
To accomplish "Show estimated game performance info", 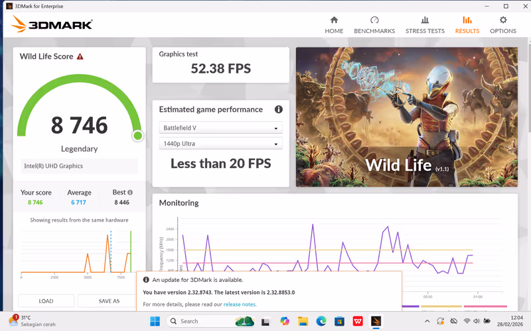I will (279, 109).
